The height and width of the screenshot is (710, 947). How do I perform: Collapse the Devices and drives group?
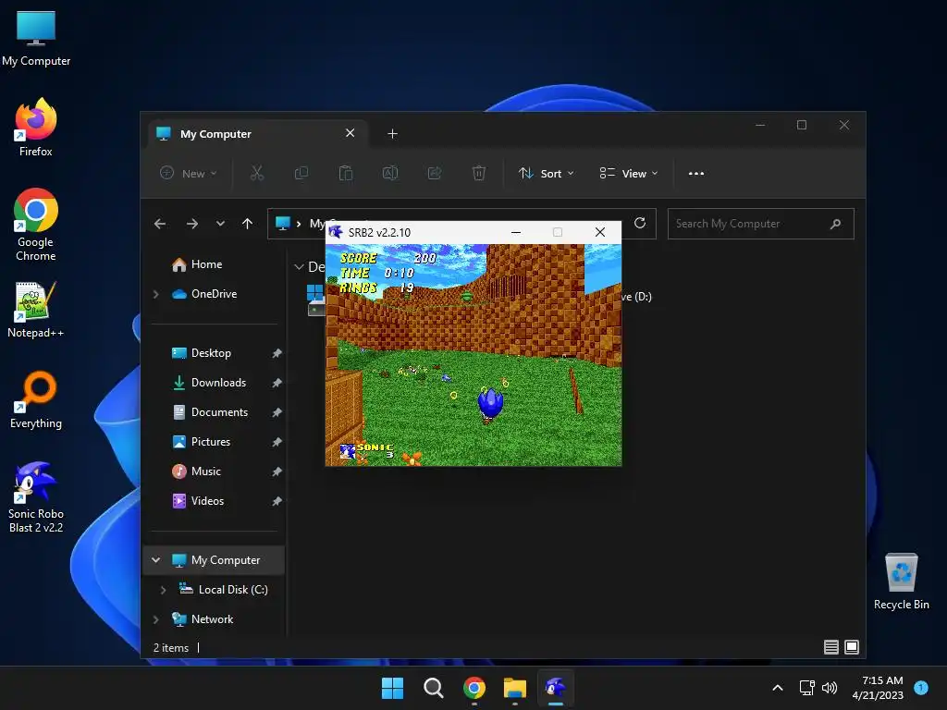click(x=299, y=267)
